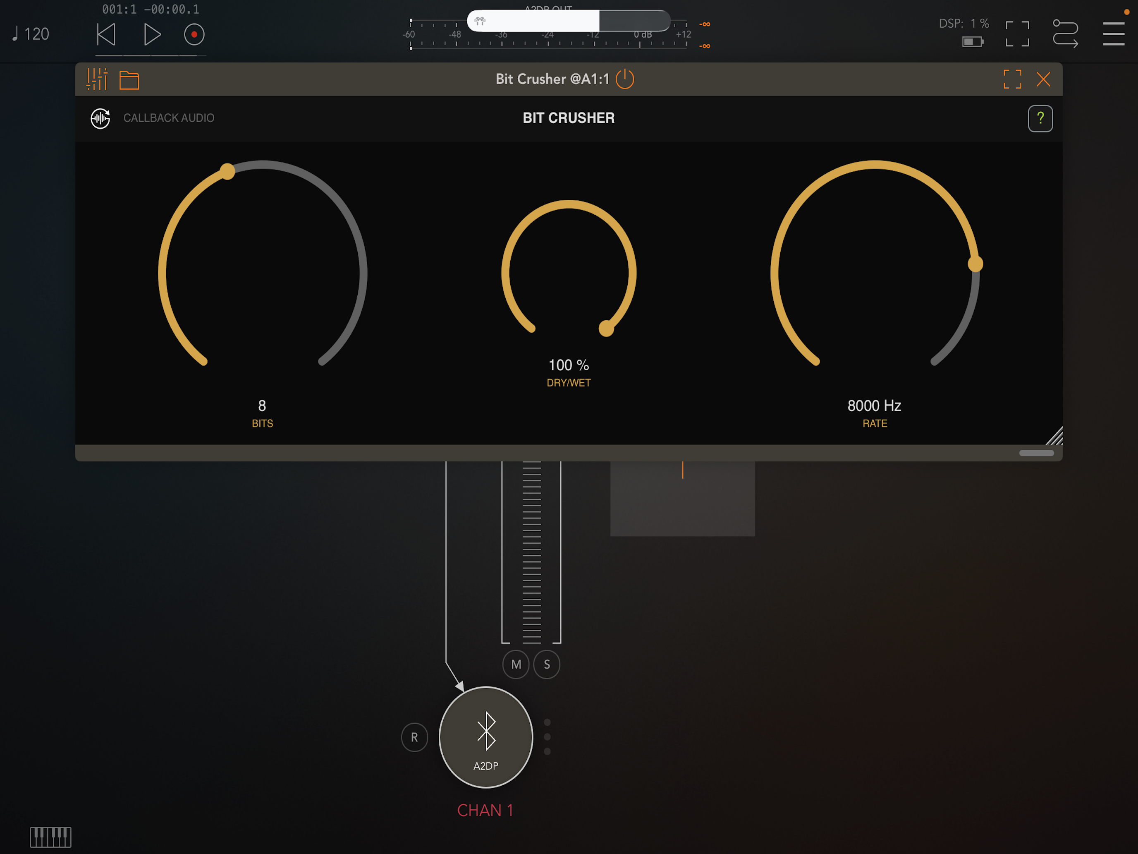Image resolution: width=1138 pixels, height=854 pixels.
Task: Rewind to start of the timeline
Action: tap(106, 34)
